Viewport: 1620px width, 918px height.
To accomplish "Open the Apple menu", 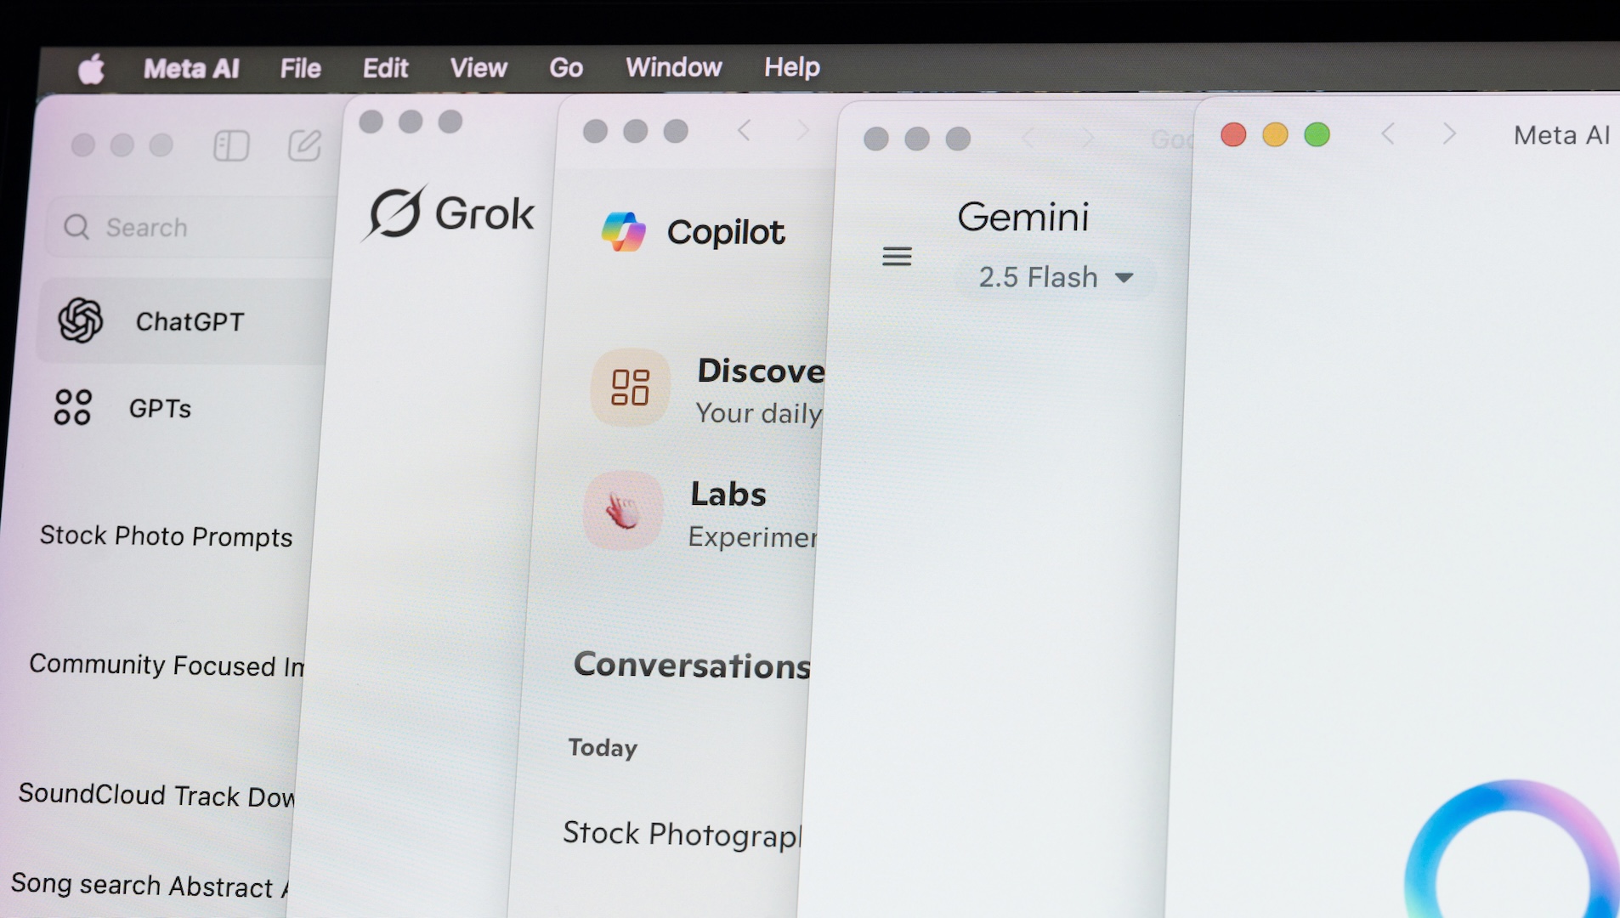I will (91, 69).
